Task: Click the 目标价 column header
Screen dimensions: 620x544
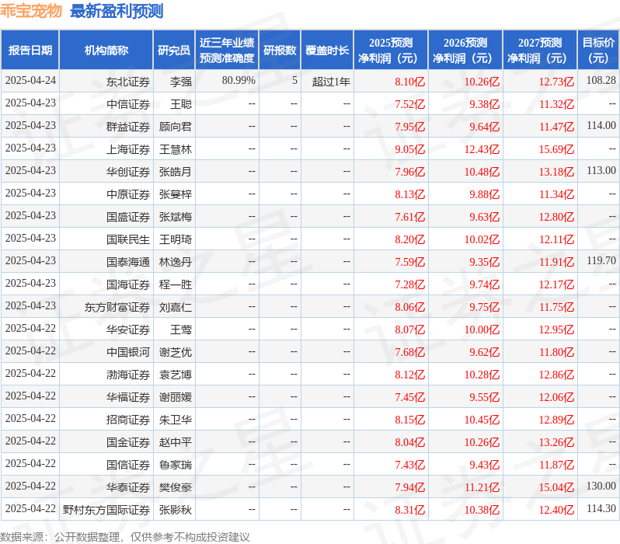Action: pyautogui.click(x=599, y=51)
